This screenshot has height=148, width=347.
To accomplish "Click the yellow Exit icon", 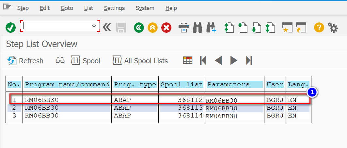I will pyautogui.click(x=153, y=28).
